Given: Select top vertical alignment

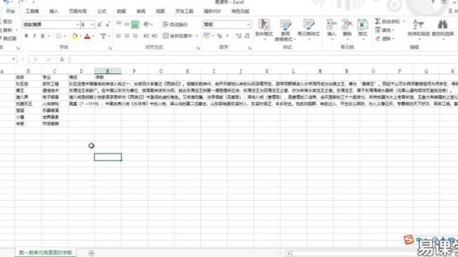Looking at the screenshot, I should coord(118,24).
